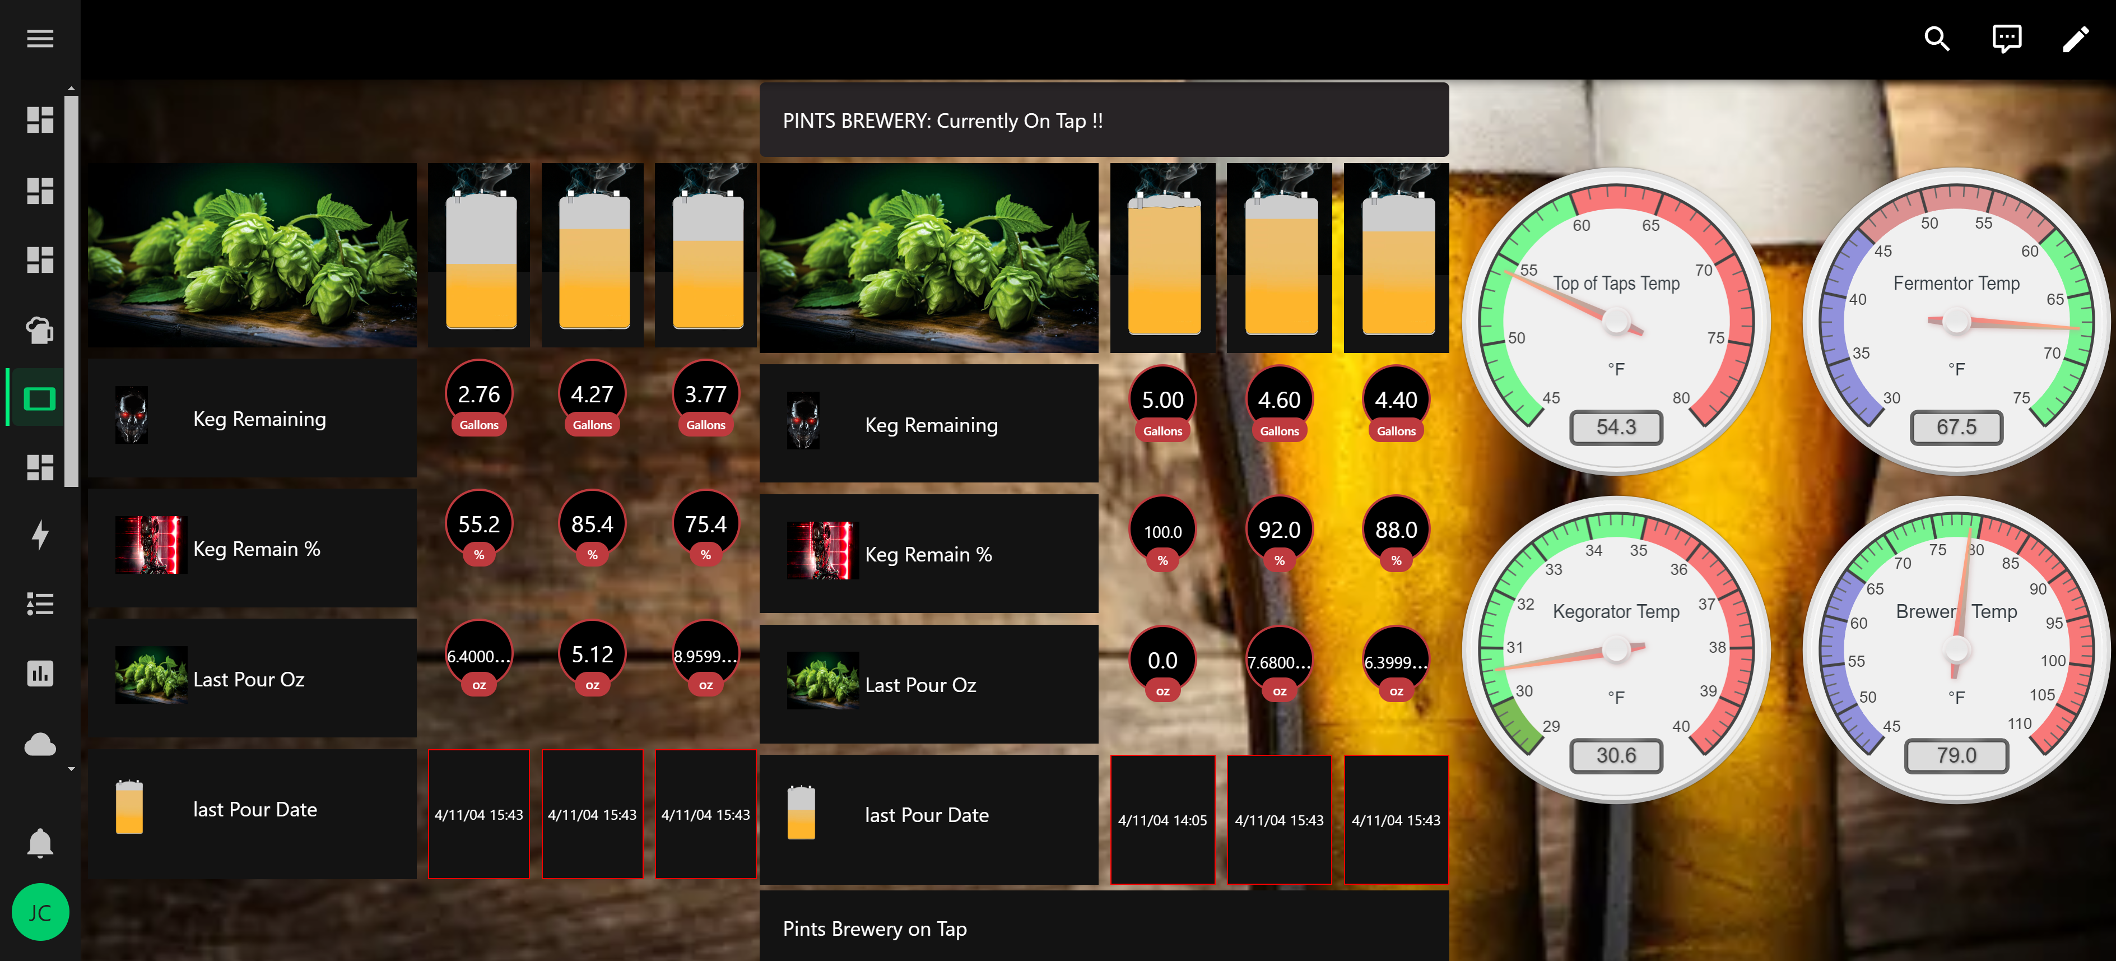This screenshot has height=961, width=2116.
Task: Click the 4/11/04 14:05 last pour date tile
Action: tap(1162, 820)
